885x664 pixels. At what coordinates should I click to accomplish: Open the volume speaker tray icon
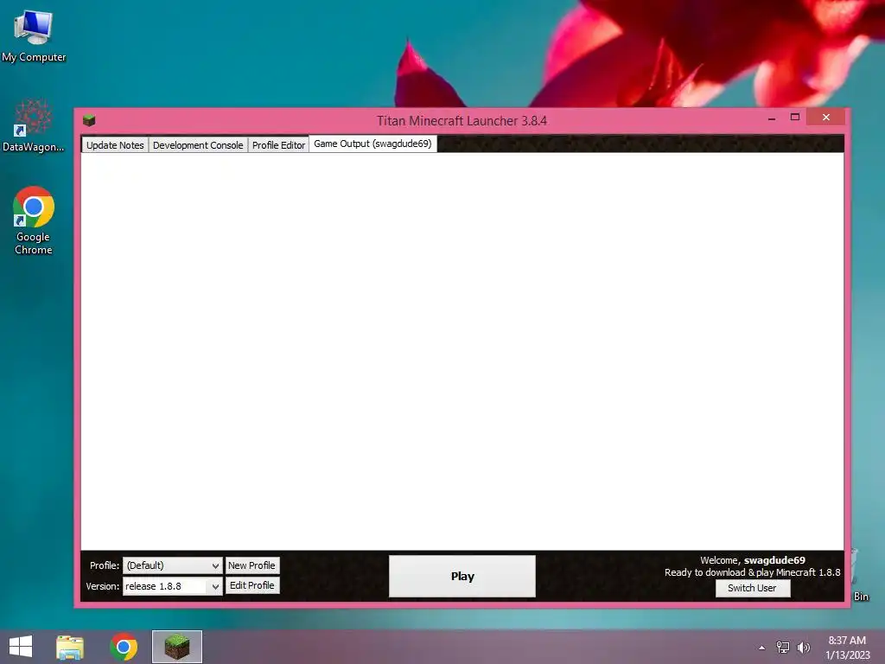(803, 648)
